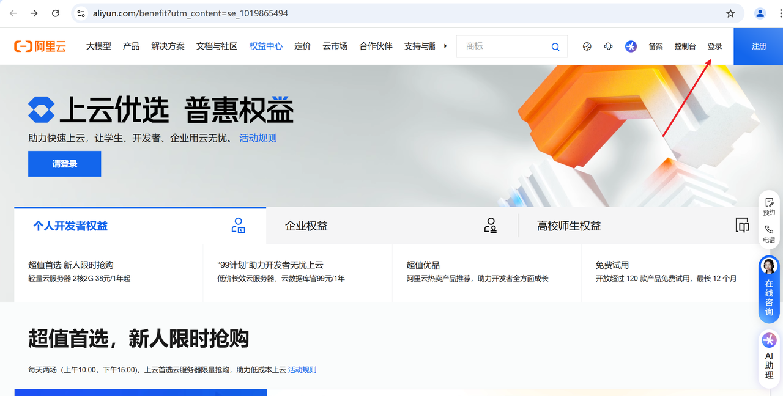The image size is (783, 396).
Task: Click the globe icon in the header
Action: click(587, 46)
